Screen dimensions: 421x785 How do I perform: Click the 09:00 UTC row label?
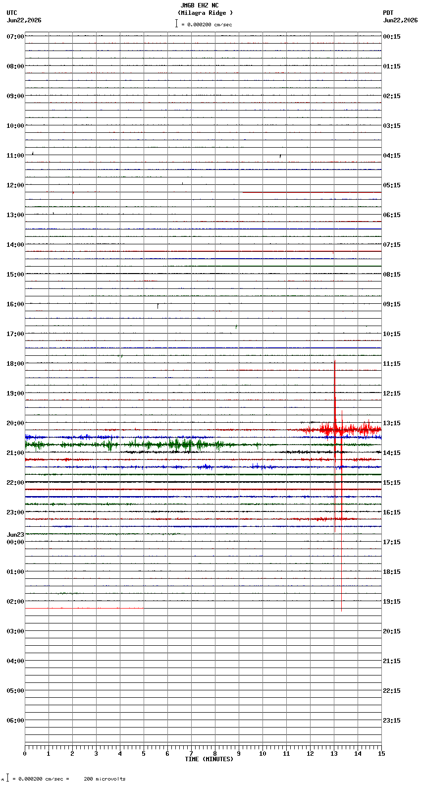[x=15, y=96]
